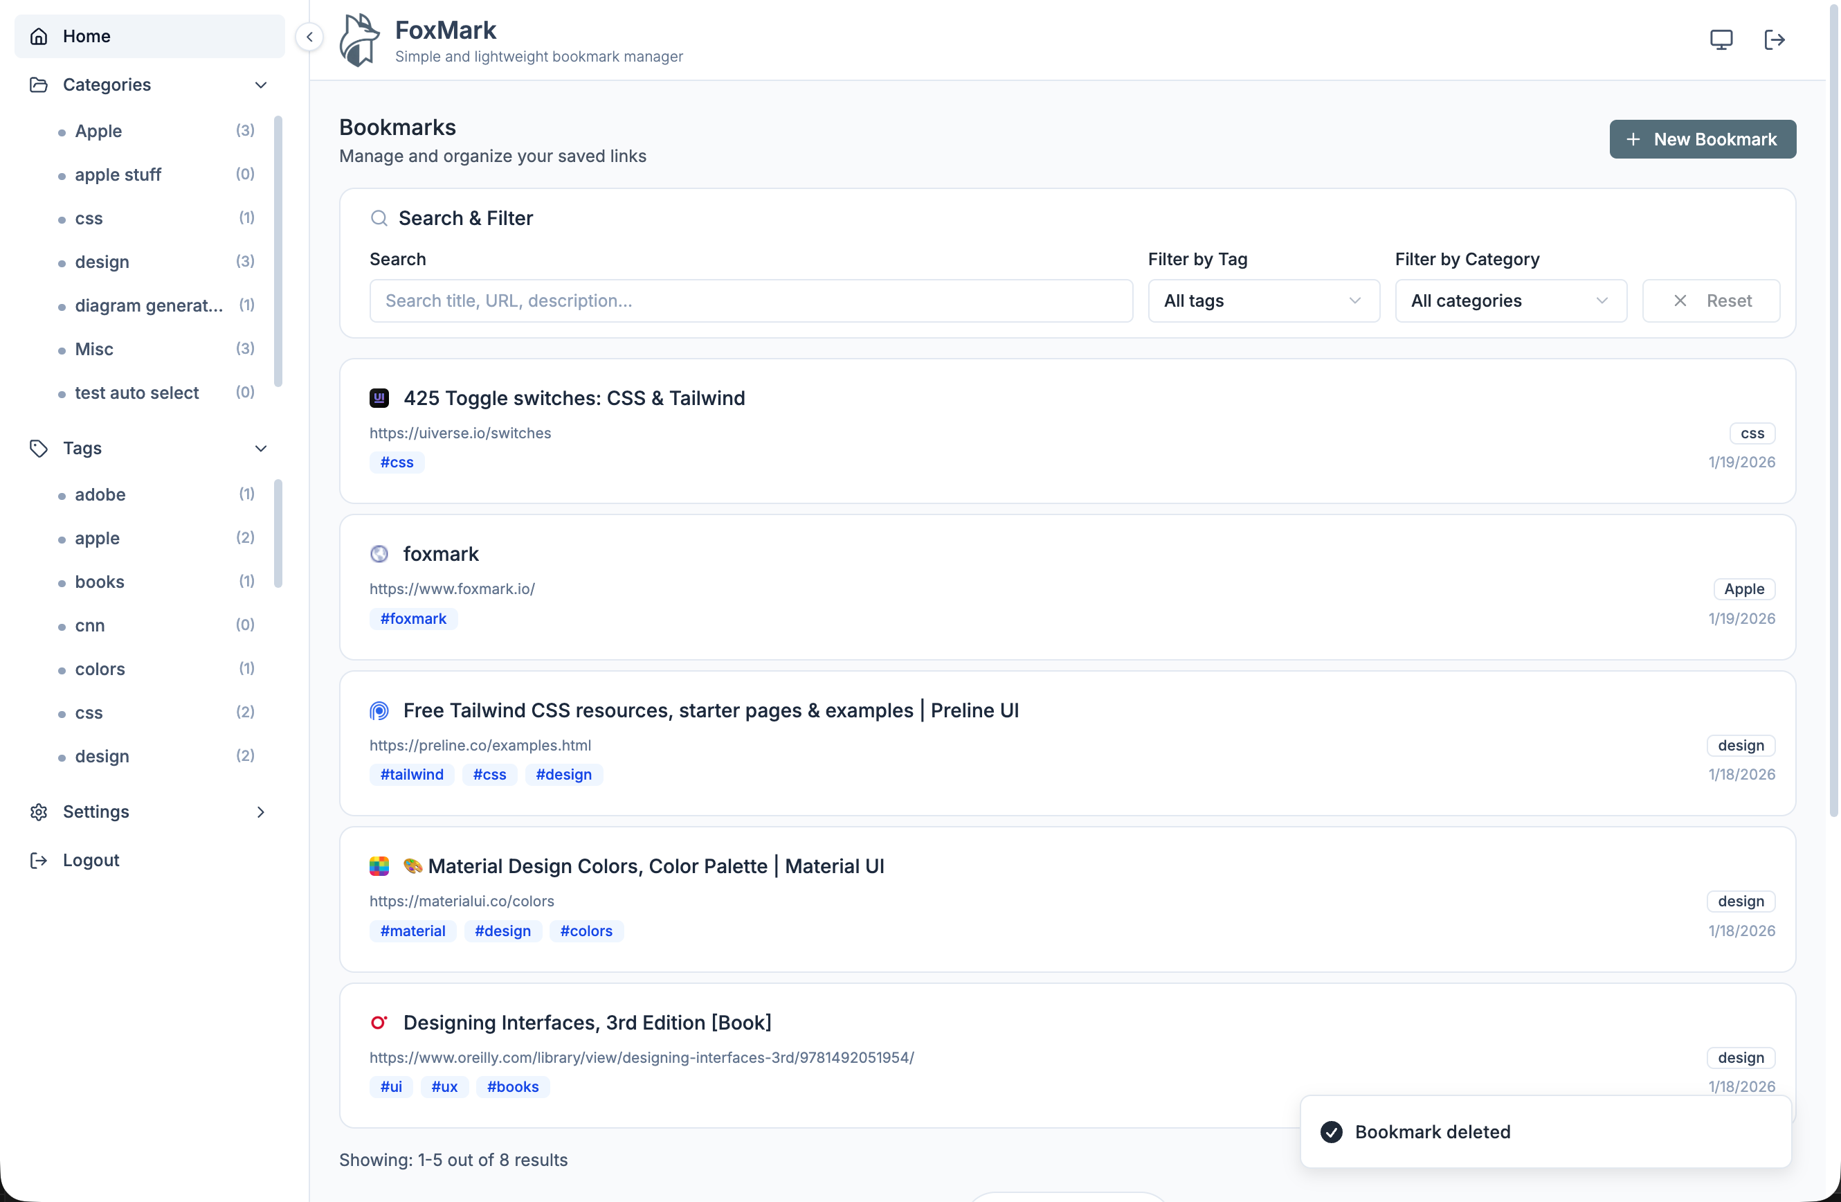Click the O'Reilly favicon on Designing Interfaces
This screenshot has height=1202, width=1841.
coord(379,1023)
